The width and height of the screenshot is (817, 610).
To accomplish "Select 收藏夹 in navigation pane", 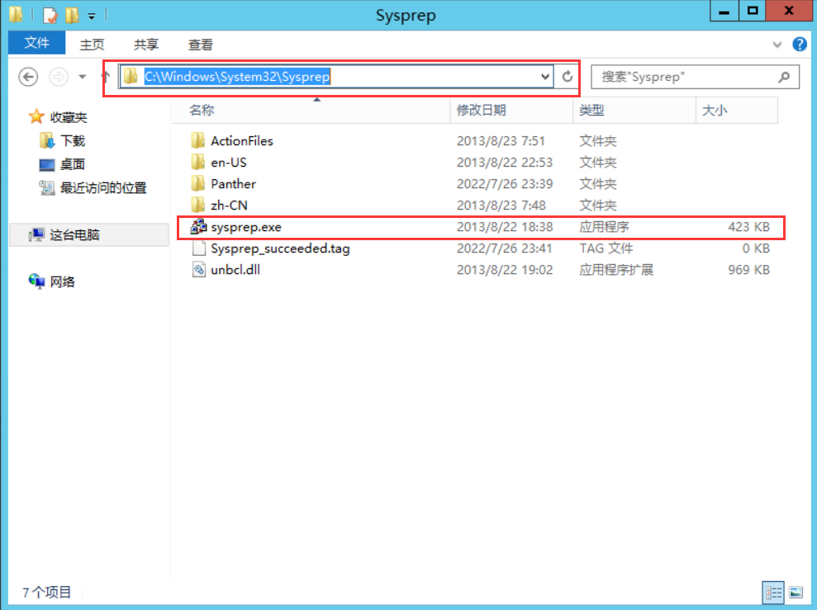I will [x=69, y=117].
